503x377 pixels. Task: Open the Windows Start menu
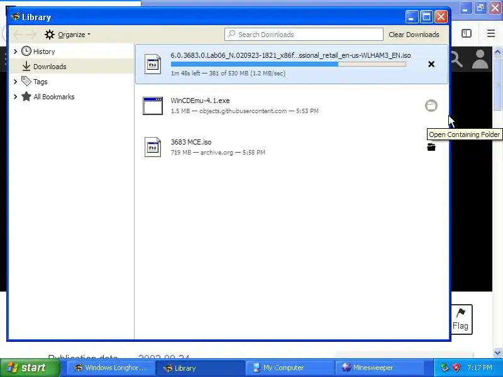click(x=30, y=368)
